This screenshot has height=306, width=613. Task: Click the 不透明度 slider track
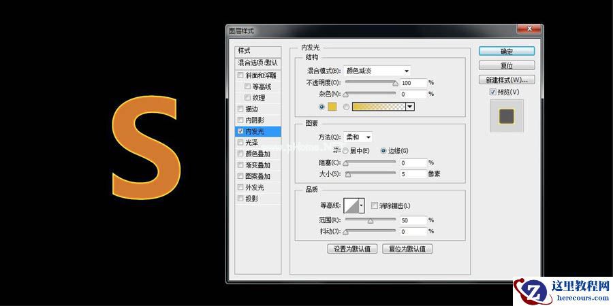tap(370, 82)
